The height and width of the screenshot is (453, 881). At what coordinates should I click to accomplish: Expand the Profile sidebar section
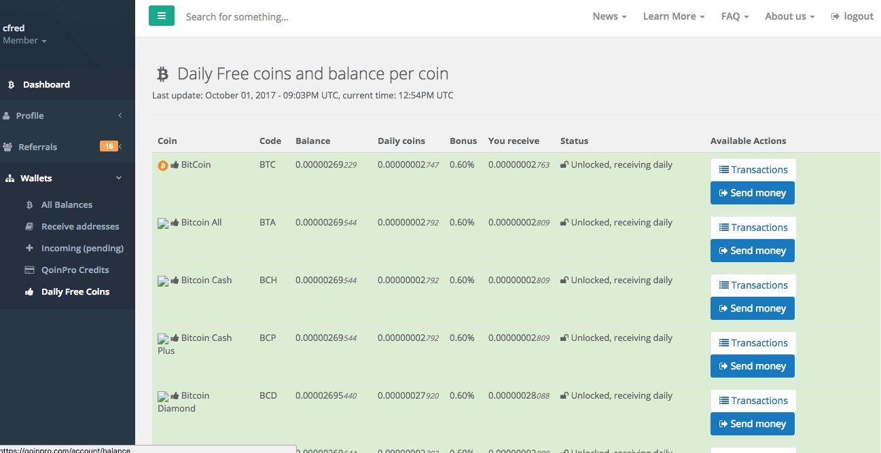[67, 116]
